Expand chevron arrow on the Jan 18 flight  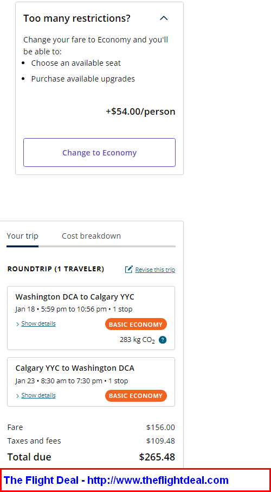coord(17,324)
